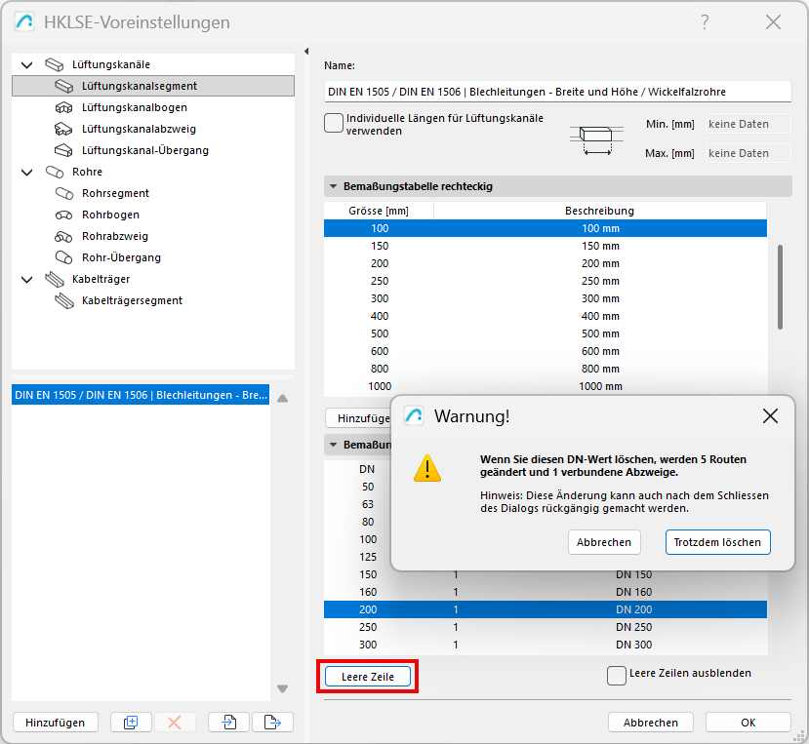Toggle Leere Zeilen ausblenden checkbox

pos(617,676)
